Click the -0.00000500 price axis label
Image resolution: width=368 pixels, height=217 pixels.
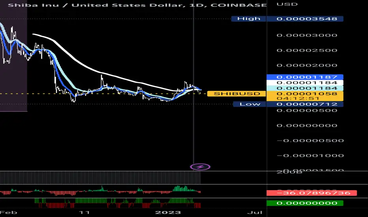[310, 140]
